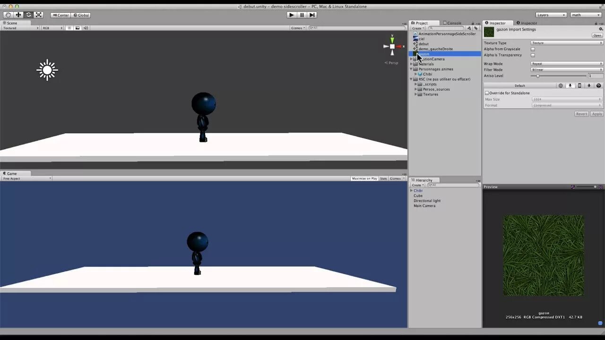
Task: Open Project Create dropdown
Action: (417, 28)
